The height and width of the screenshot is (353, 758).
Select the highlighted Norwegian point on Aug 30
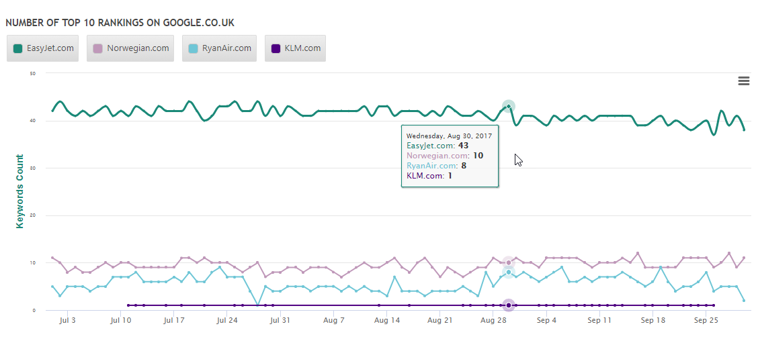(509, 262)
